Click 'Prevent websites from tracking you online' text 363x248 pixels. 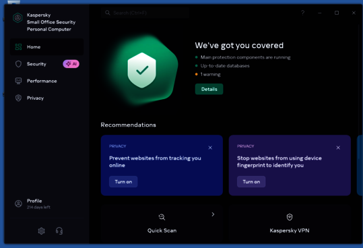(x=155, y=162)
